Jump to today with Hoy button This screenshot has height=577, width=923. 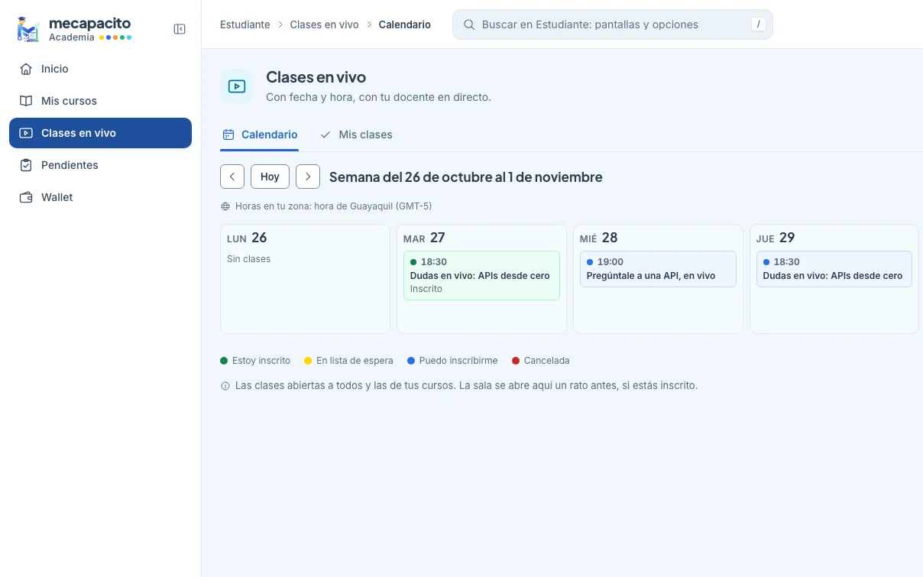(x=270, y=177)
